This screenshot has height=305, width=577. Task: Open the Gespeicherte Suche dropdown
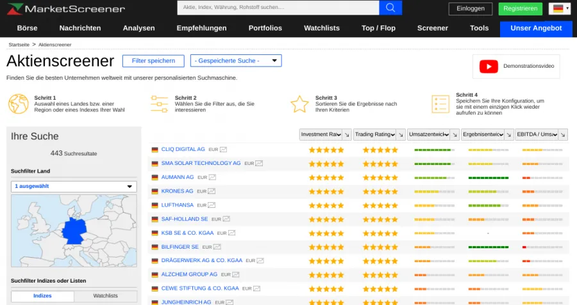point(235,61)
